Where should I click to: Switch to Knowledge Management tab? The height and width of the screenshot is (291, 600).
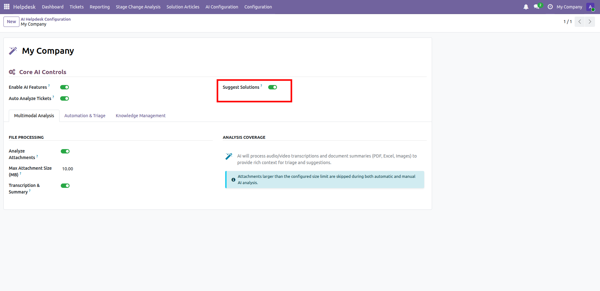[x=141, y=116]
